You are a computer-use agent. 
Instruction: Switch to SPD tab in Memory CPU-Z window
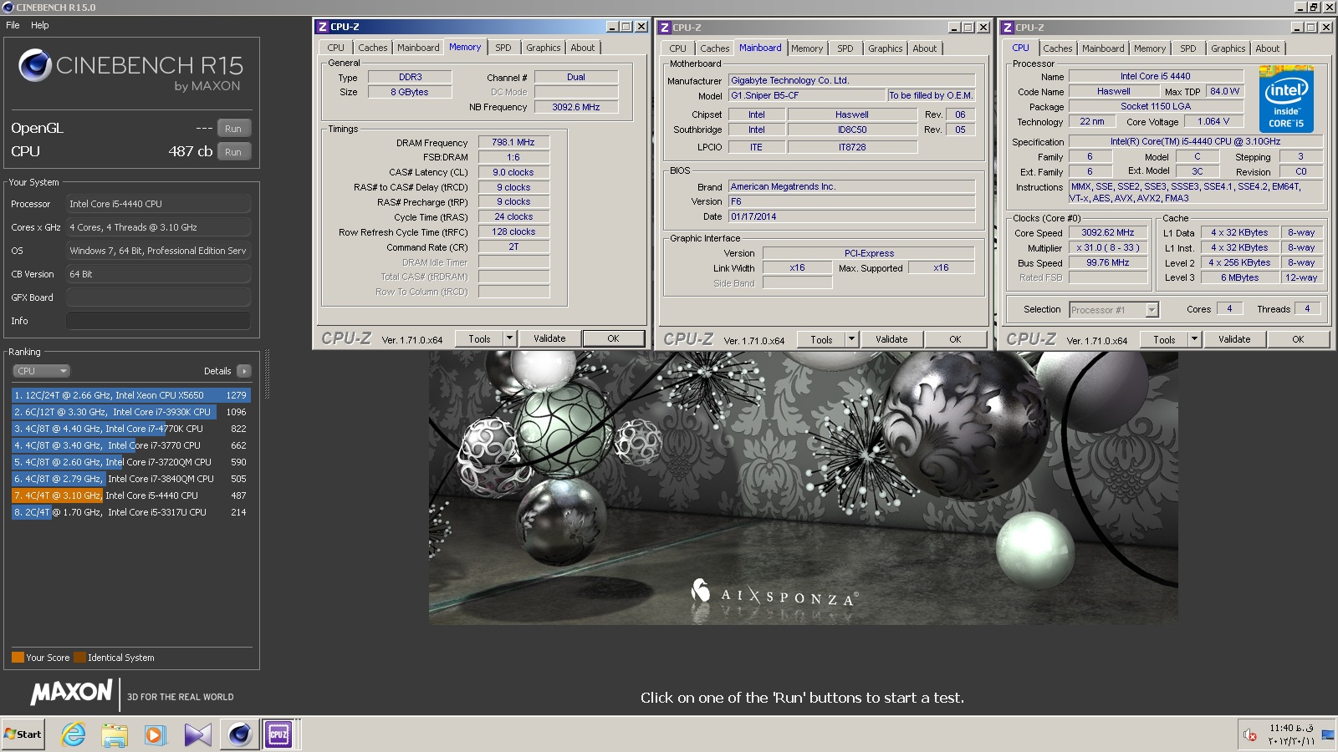[x=503, y=48]
